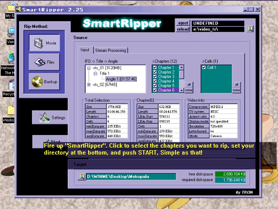The width and height of the screenshot is (278, 209).
Task: Click the free diskspace value 2.690.104 KB
Action: tap(231, 174)
